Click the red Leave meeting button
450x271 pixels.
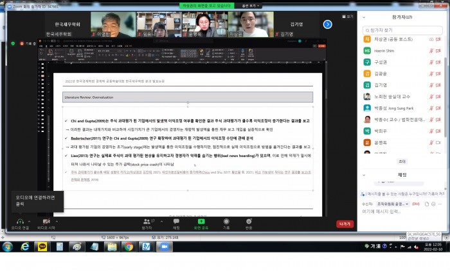pyautogui.click(x=345, y=224)
